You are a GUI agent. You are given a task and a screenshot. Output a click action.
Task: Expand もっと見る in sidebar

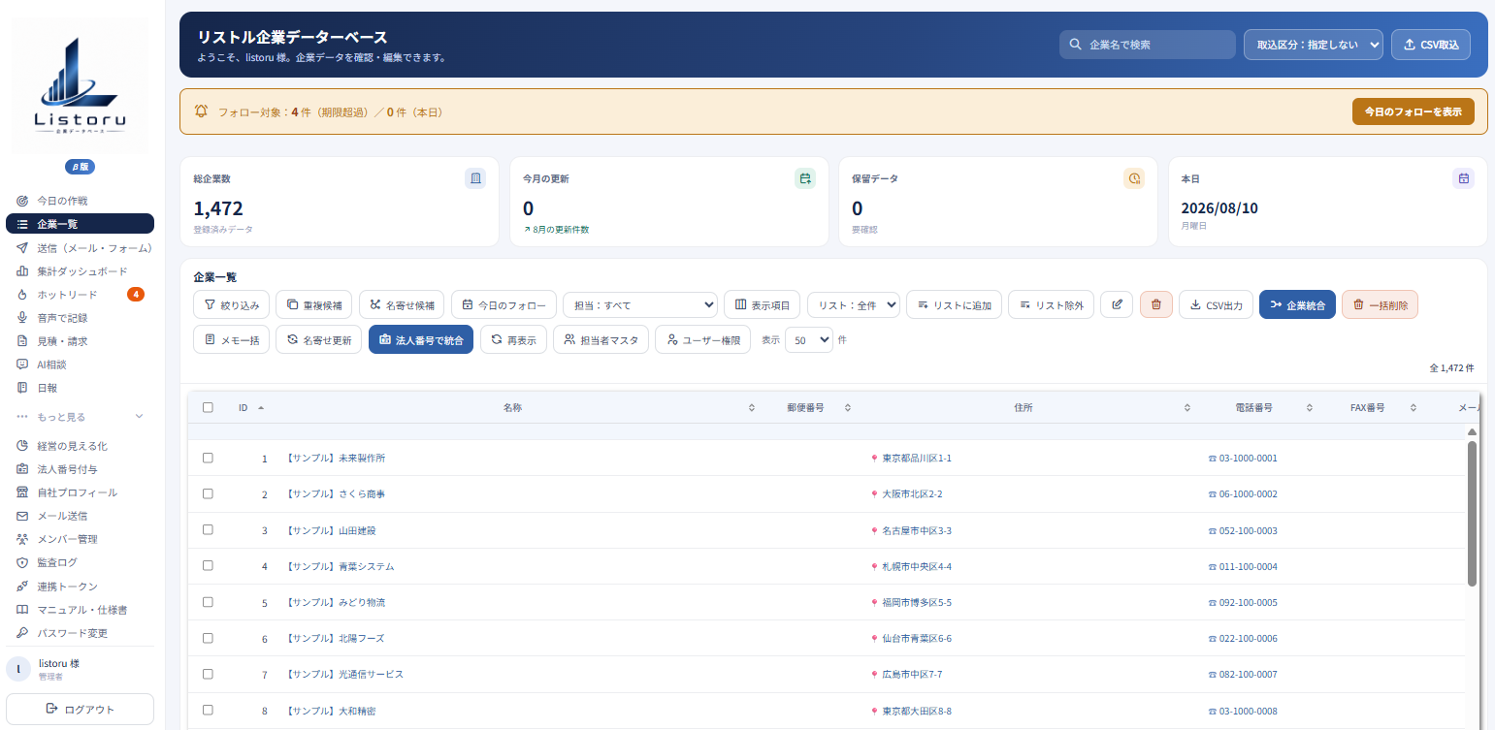[x=80, y=417]
